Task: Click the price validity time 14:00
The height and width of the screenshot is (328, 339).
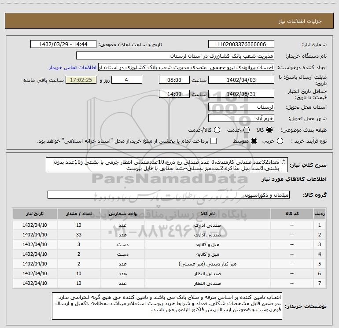Action: (x=174, y=94)
